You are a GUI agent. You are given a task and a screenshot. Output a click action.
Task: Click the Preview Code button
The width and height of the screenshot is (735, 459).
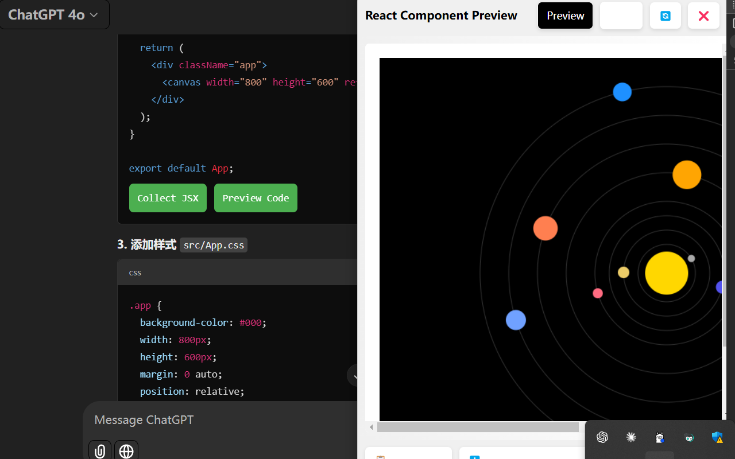[256, 198]
